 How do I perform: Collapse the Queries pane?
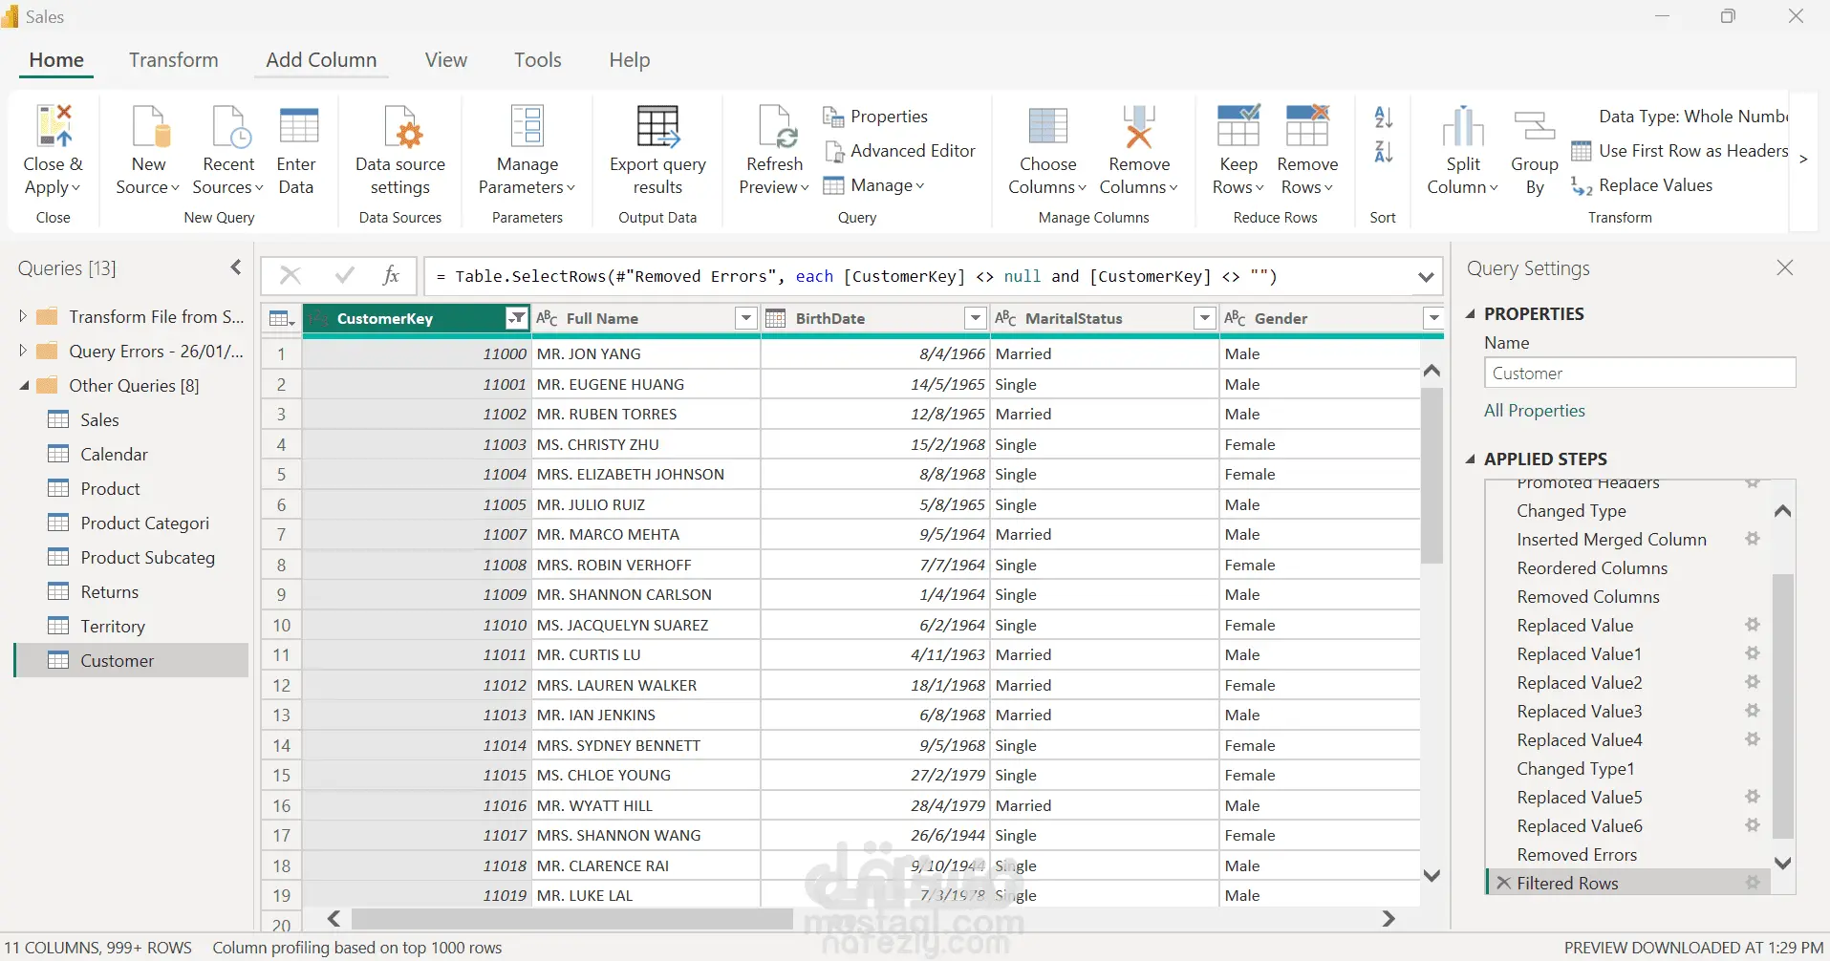click(236, 268)
